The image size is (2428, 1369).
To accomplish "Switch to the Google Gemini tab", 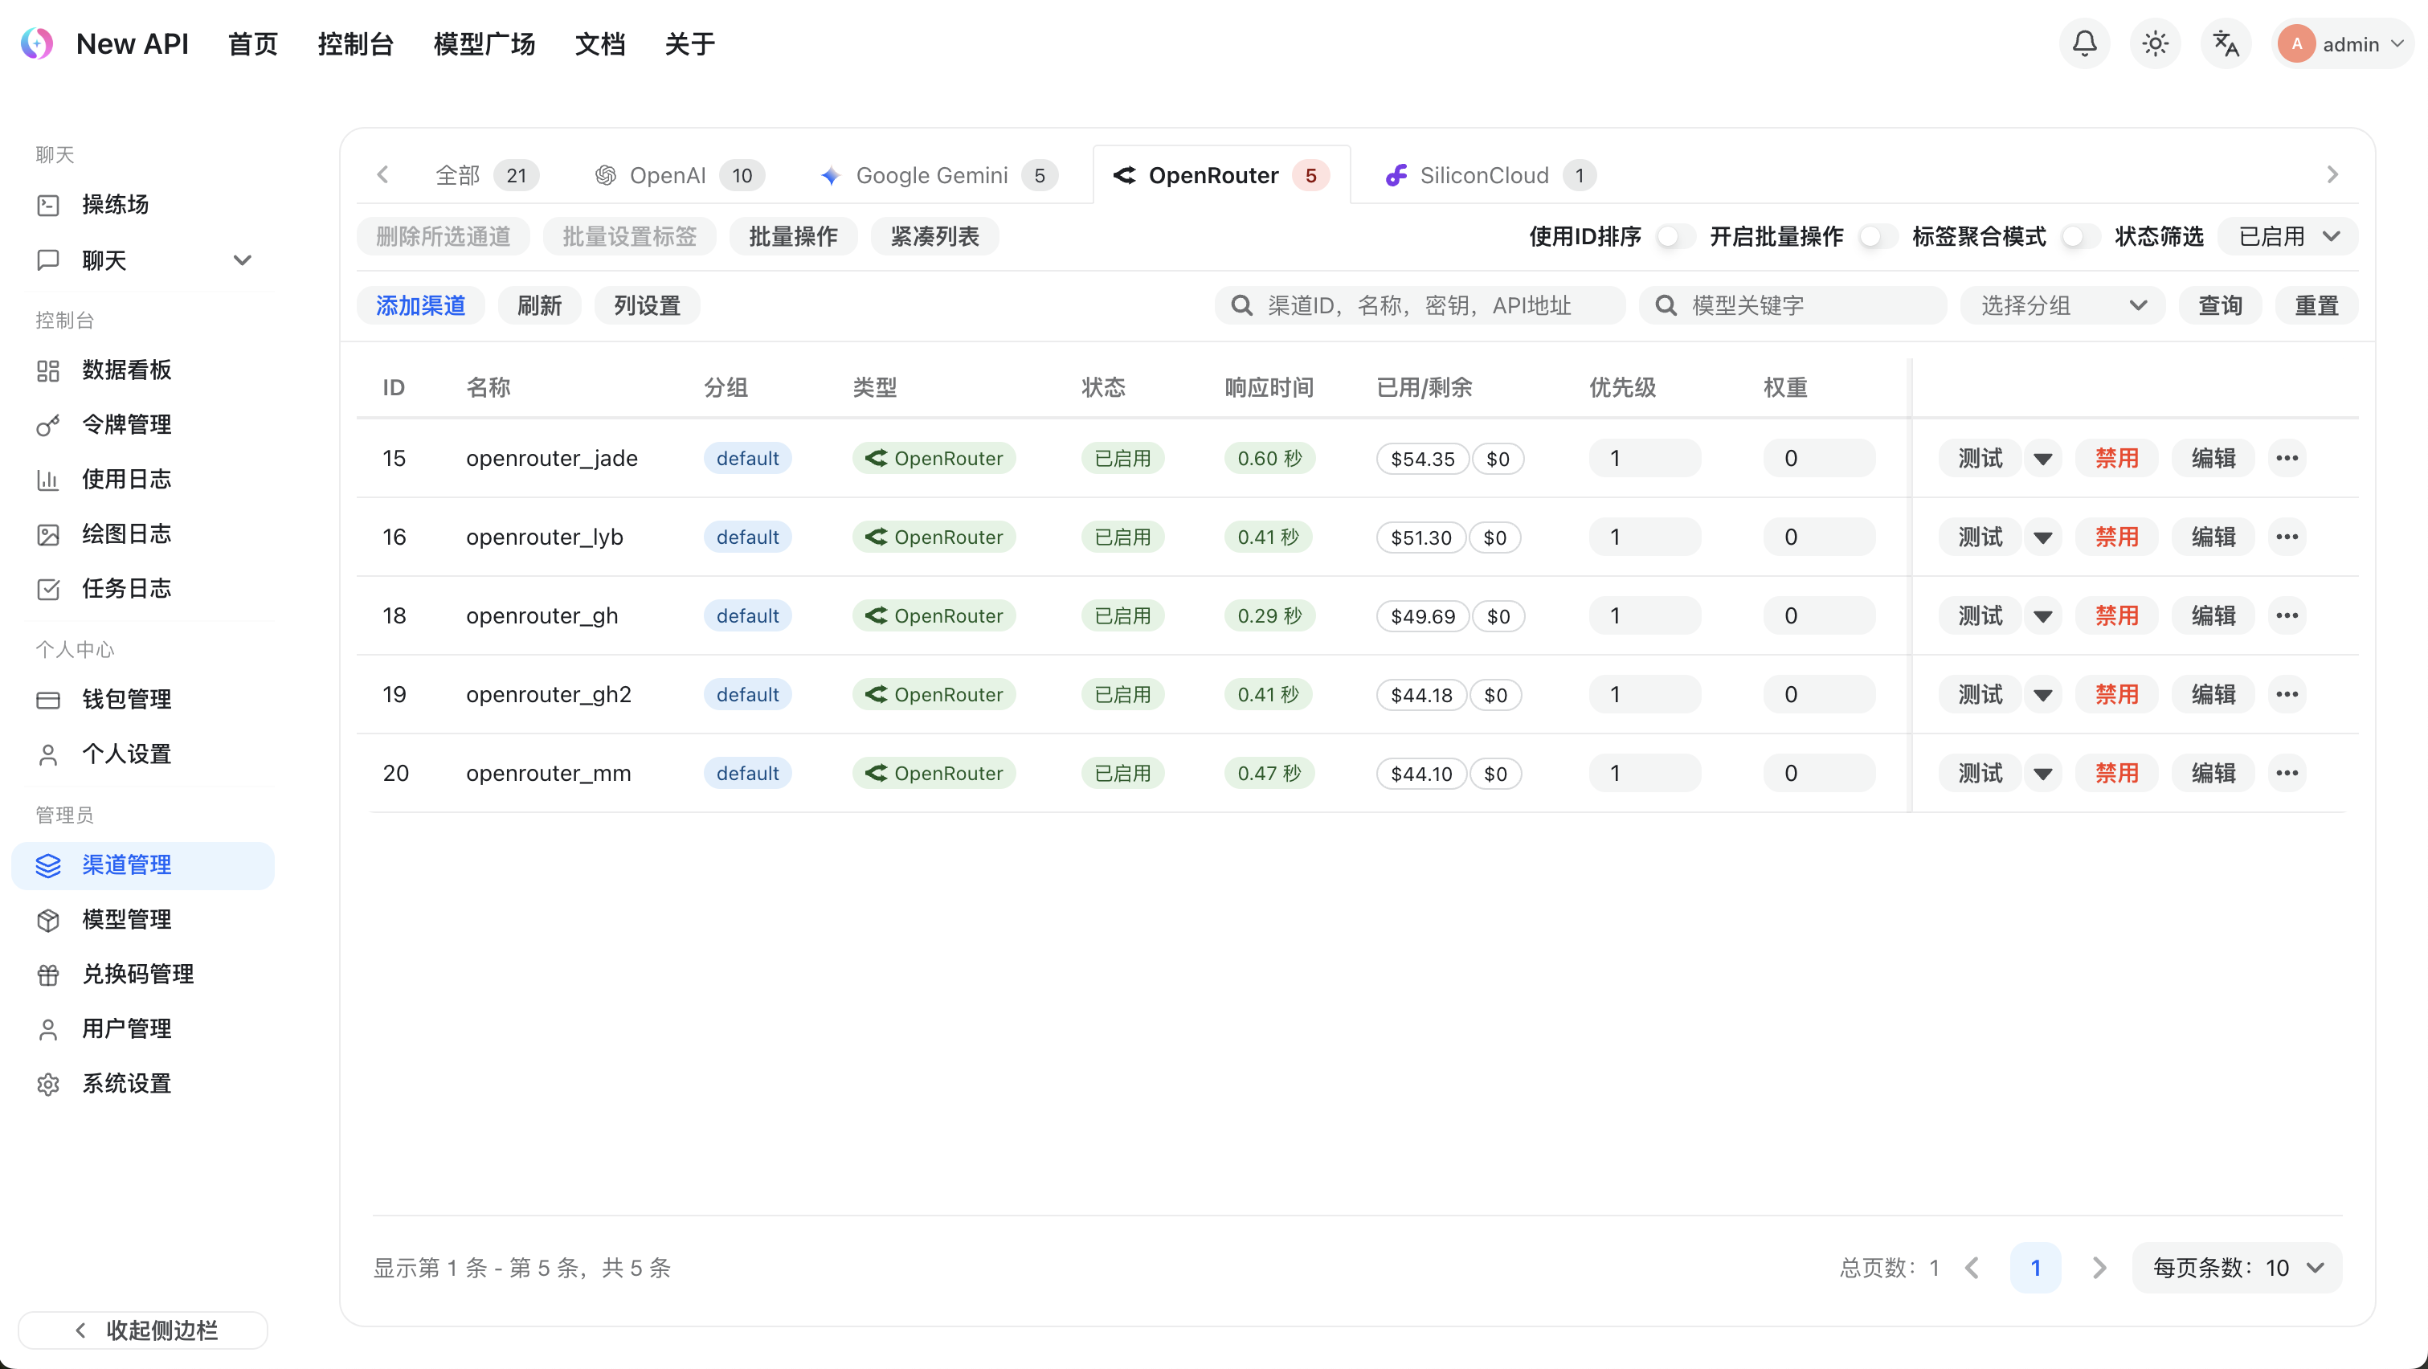I will pyautogui.click(x=931, y=175).
